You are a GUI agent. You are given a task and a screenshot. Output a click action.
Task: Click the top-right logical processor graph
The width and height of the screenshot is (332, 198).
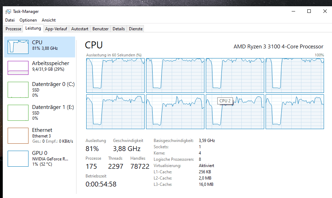tap(294, 75)
